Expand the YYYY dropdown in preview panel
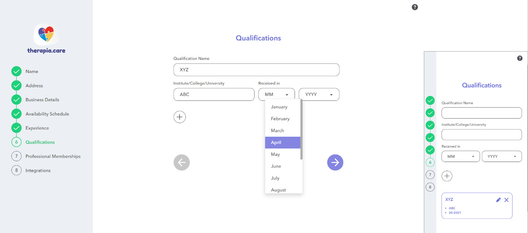 click(502, 156)
